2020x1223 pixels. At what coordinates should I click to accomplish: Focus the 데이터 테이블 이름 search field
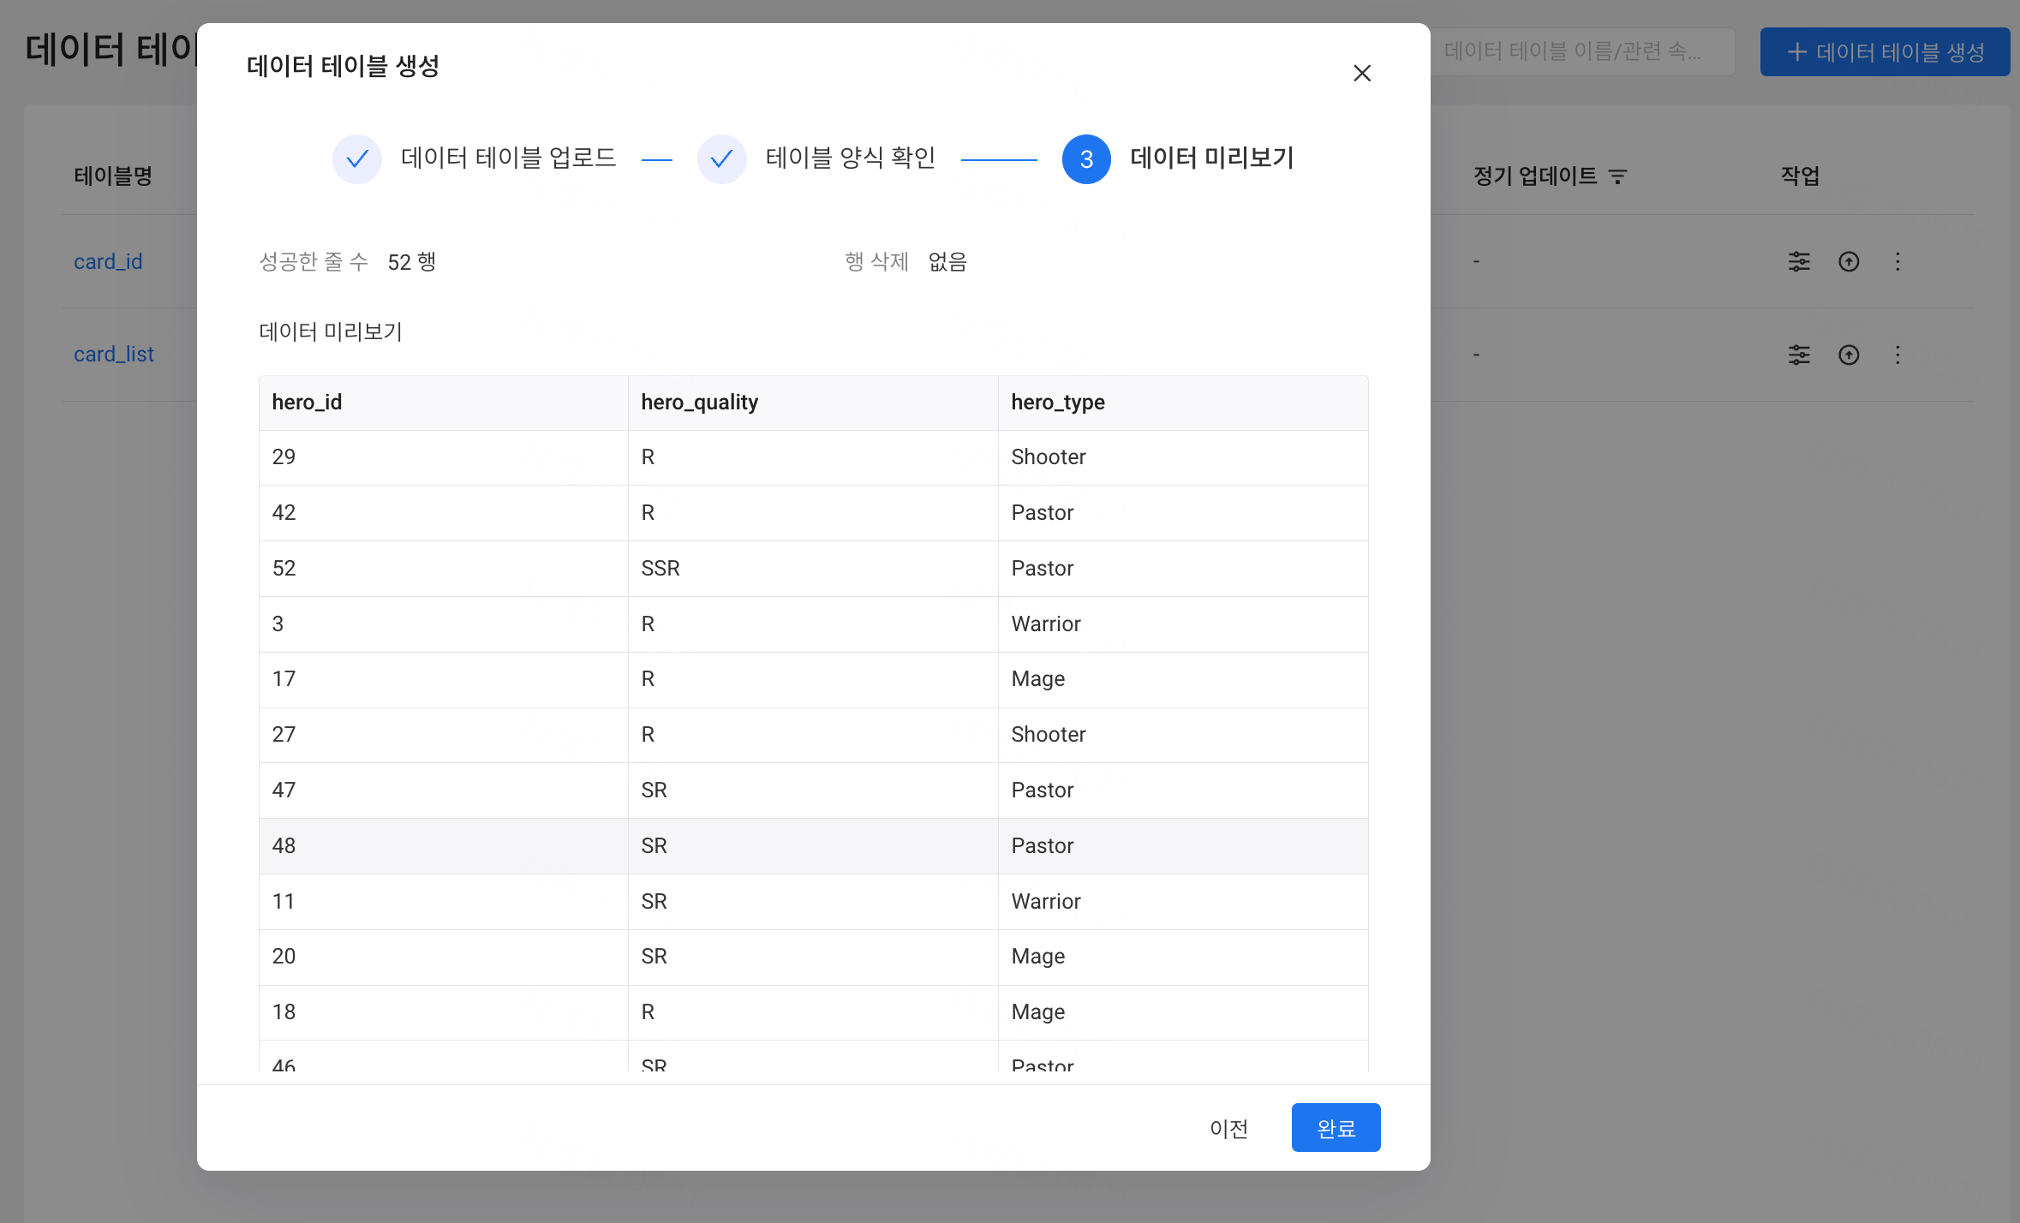pos(1581,51)
